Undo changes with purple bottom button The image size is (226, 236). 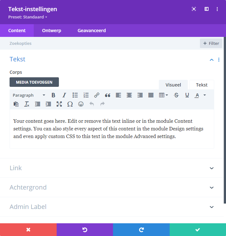85,230
